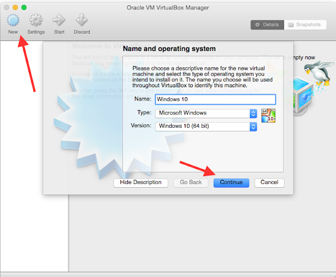This screenshot has width=336, height=277.
Task: Click the Go Back button
Action: 191,182
